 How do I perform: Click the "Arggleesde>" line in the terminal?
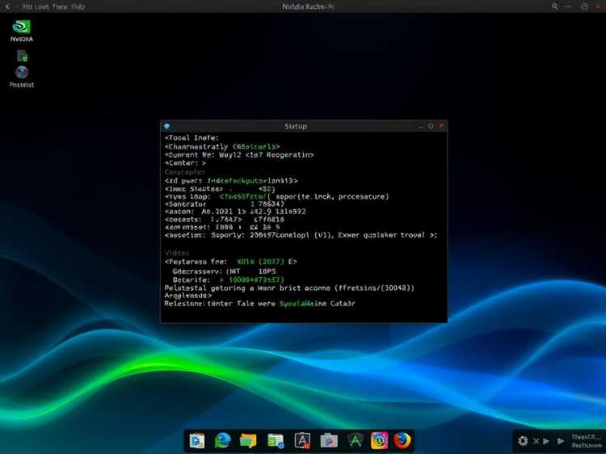click(x=187, y=296)
